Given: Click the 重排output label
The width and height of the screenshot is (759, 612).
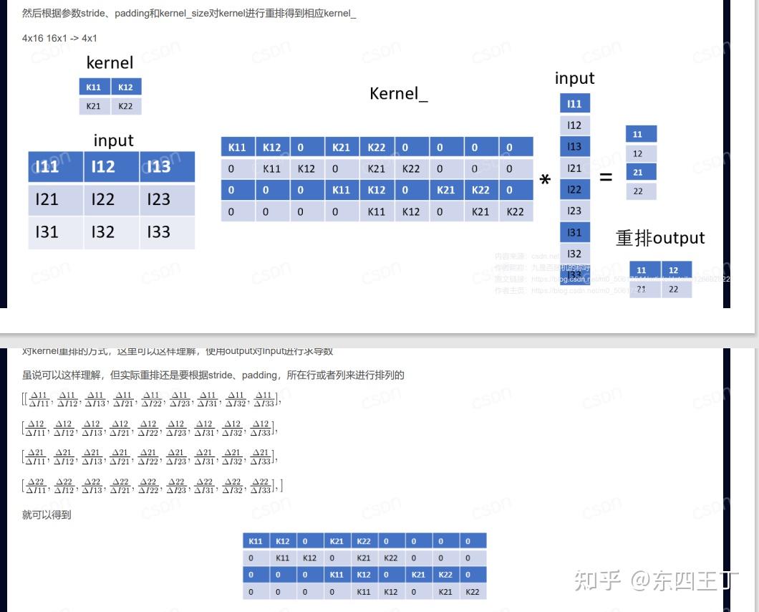Looking at the screenshot, I should pyautogui.click(x=659, y=237).
